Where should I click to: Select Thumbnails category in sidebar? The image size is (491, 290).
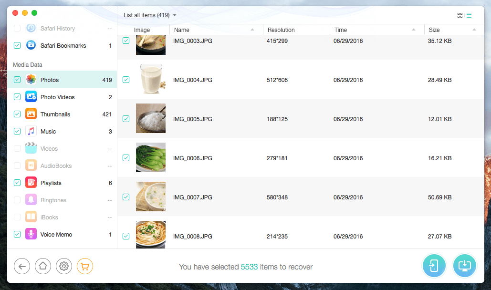(x=63, y=114)
